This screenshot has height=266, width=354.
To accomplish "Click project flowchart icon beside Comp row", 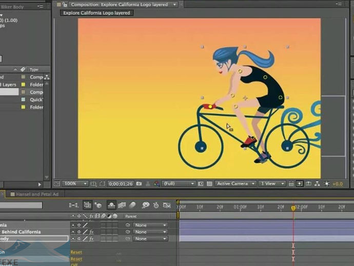I will pos(47,77).
